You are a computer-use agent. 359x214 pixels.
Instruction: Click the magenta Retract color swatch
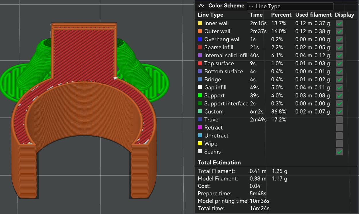click(x=200, y=127)
